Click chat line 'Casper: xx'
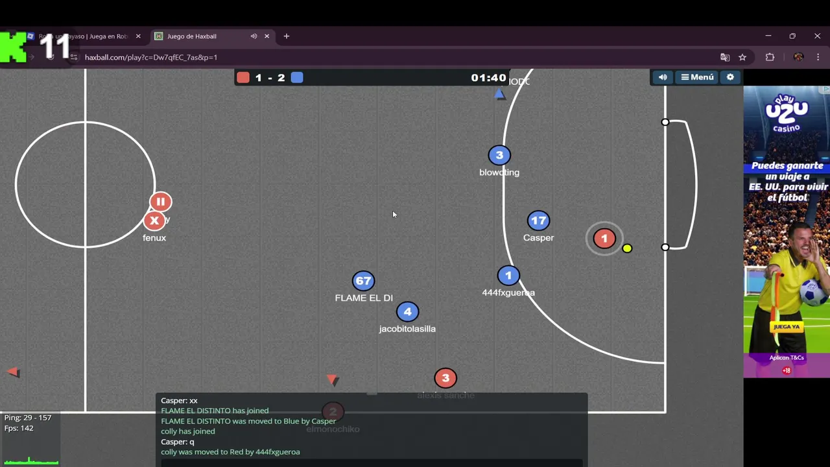Screen dimensions: 830x467 (x=179, y=401)
